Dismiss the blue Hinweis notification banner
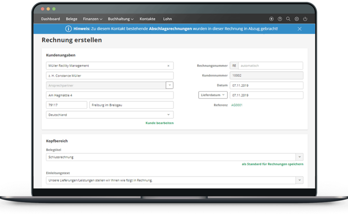 click(x=299, y=29)
